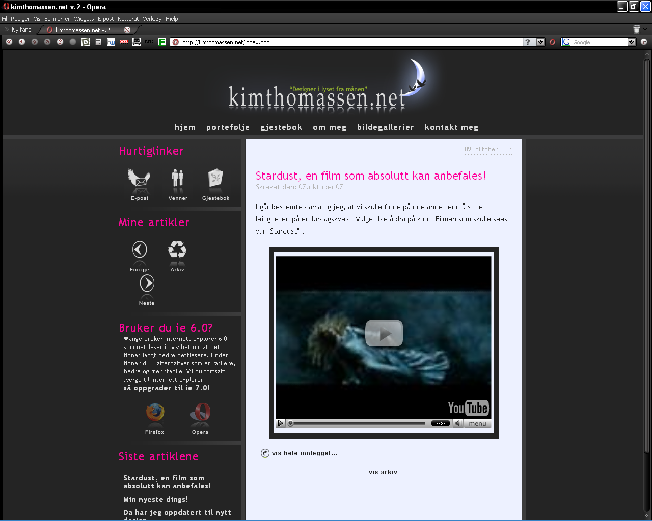
Task: Click the red-white panel bookmark icon
Action: tap(98, 42)
